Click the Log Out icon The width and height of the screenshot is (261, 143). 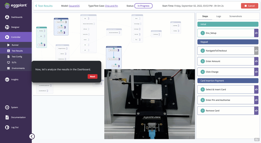point(7,127)
